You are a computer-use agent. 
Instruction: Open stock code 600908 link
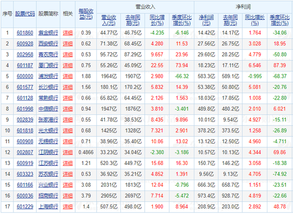pos(25,142)
